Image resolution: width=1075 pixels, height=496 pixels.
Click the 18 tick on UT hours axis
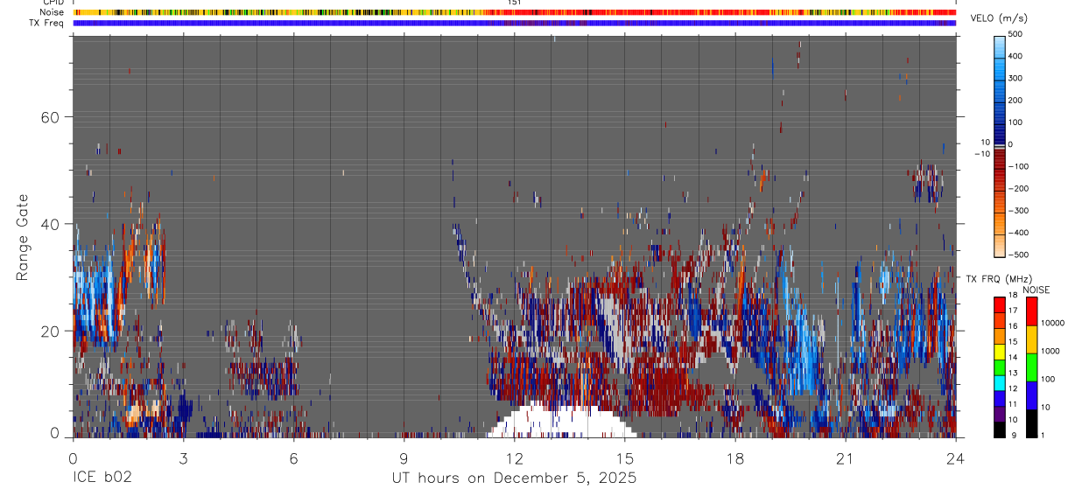pyautogui.click(x=735, y=458)
